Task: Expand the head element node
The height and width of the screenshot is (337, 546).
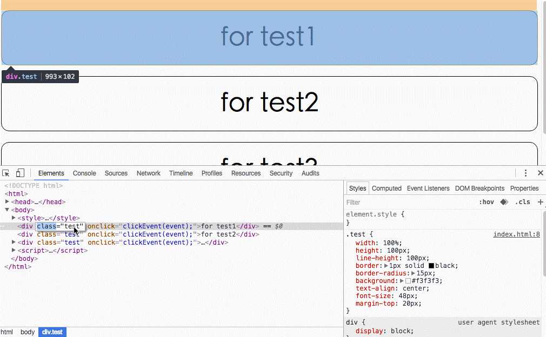Action: coord(7,201)
